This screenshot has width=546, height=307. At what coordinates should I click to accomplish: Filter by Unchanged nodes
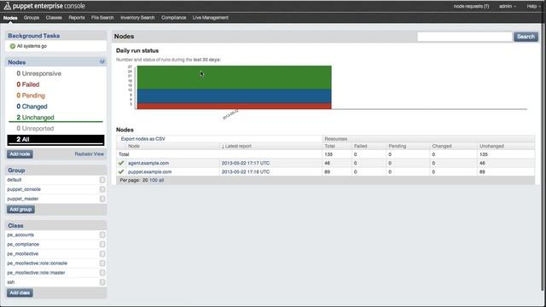tap(35, 118)
